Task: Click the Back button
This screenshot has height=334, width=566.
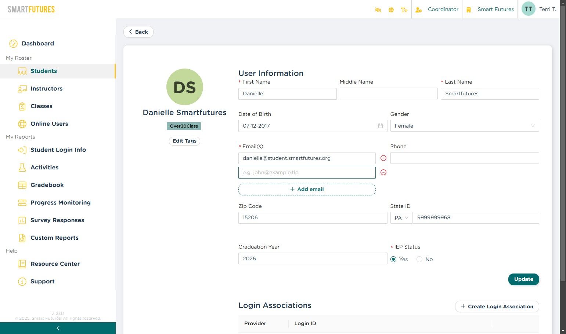Action: 138,32
